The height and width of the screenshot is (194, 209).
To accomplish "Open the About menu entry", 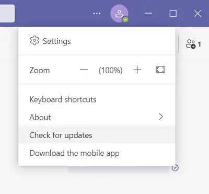I will click(97, 117).
